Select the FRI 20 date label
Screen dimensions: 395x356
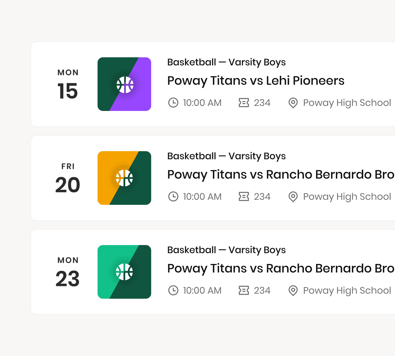click(68, 178)
